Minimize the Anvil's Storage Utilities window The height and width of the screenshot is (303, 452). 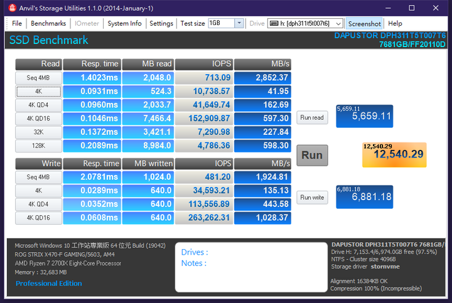388,8
